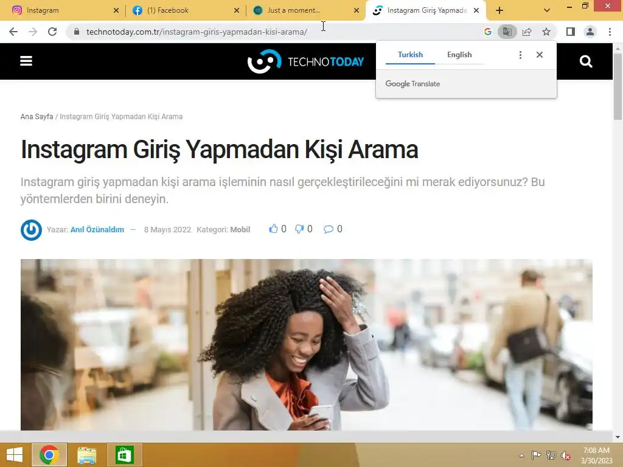Click the muted volume tray icon
The image size is (623, 467).
coord(566,455)
